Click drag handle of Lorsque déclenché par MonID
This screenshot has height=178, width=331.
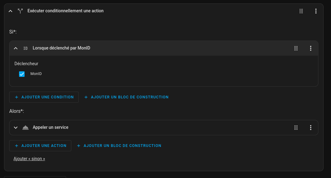point(296,48)
